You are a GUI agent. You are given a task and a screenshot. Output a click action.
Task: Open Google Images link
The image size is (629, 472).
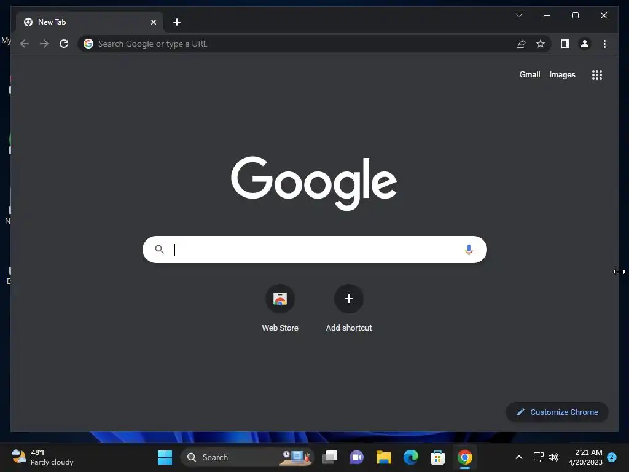(x=562, y=74)
